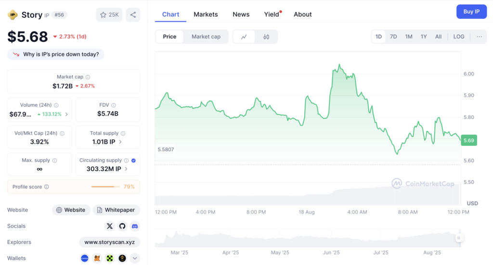The image size is (493, 265).
Task: Select the Market cap chart toggle
Action: coord(206,37)
